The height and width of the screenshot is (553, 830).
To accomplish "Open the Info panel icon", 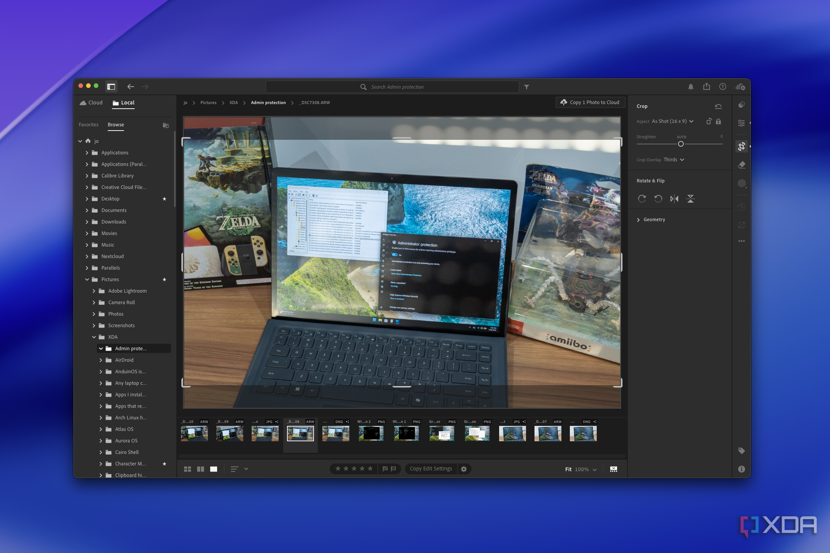I will (x=742, y=469).
